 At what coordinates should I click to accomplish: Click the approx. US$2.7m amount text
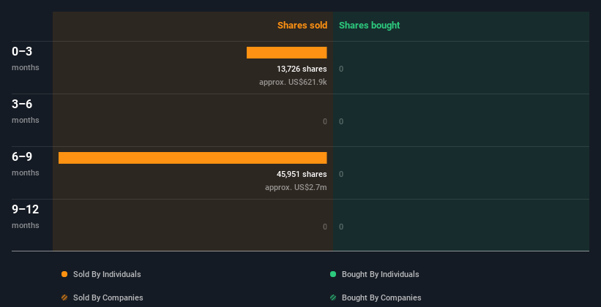coord(296,187)
